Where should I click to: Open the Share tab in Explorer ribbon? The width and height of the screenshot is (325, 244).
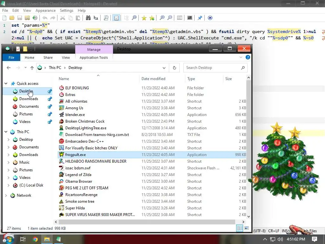click(48, 58)
